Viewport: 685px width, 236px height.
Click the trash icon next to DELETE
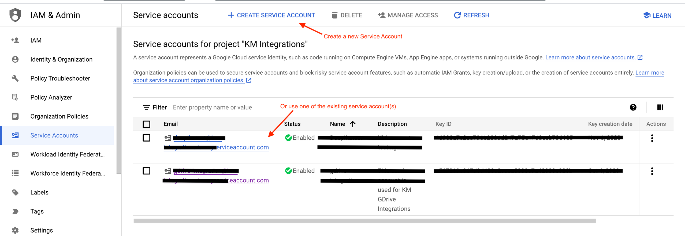[x=334, y=15]
